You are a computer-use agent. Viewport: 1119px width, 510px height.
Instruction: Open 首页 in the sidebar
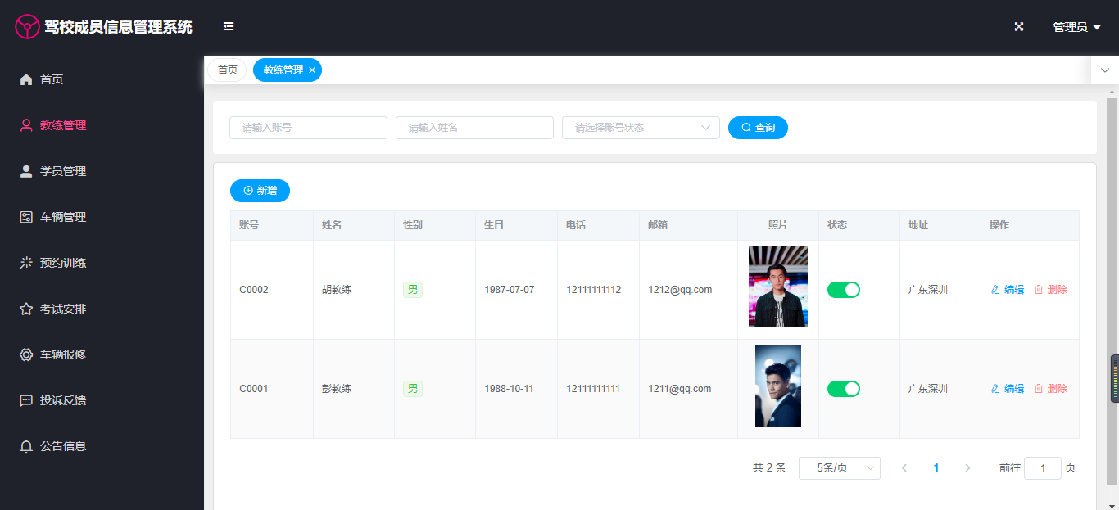102,79
